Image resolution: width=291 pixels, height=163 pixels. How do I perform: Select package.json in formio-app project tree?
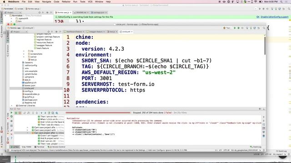[30, 100]
